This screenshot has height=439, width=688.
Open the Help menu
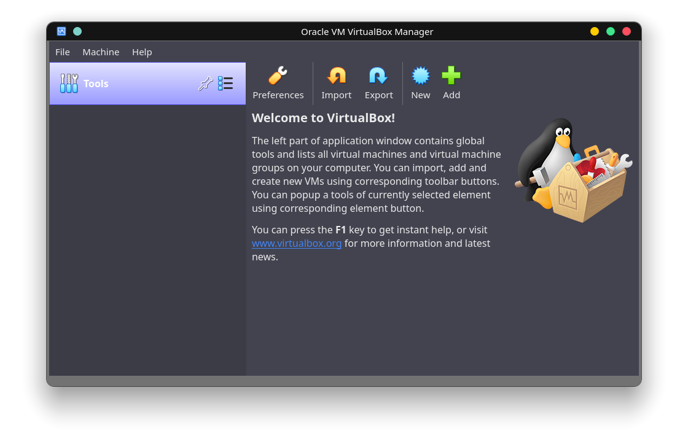click(x=142, y=52)
